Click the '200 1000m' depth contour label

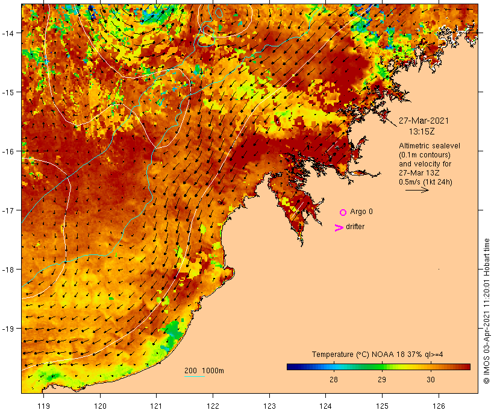click(204, 371)
